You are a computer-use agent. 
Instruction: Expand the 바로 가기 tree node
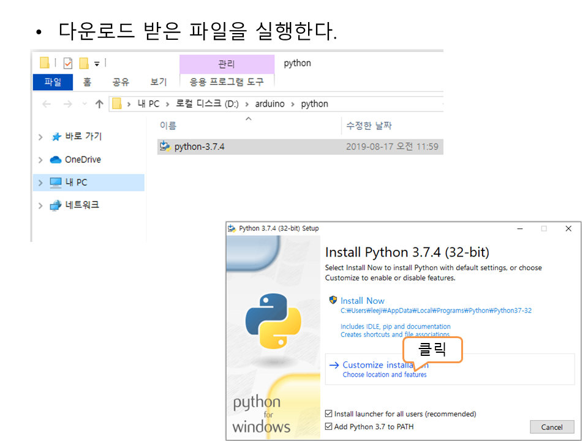tap(40, 137)
